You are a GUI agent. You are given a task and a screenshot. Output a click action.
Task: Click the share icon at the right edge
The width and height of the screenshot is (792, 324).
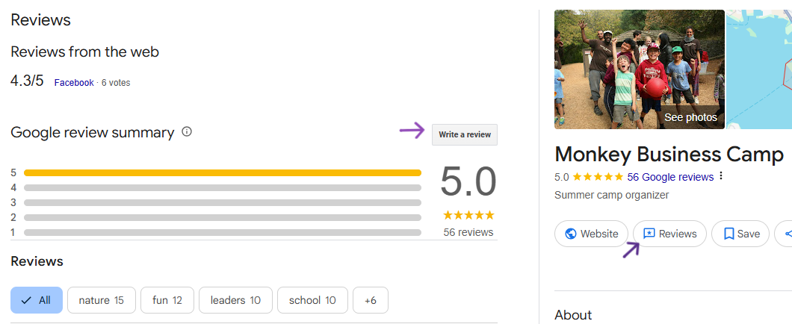(787, 234)
